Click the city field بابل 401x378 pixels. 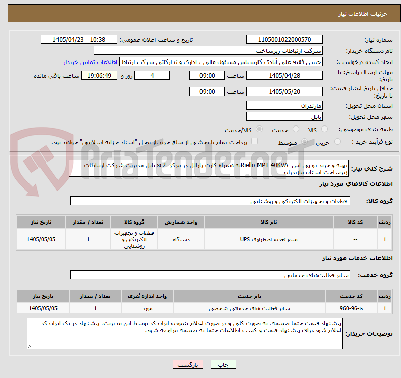pos(284,116)
